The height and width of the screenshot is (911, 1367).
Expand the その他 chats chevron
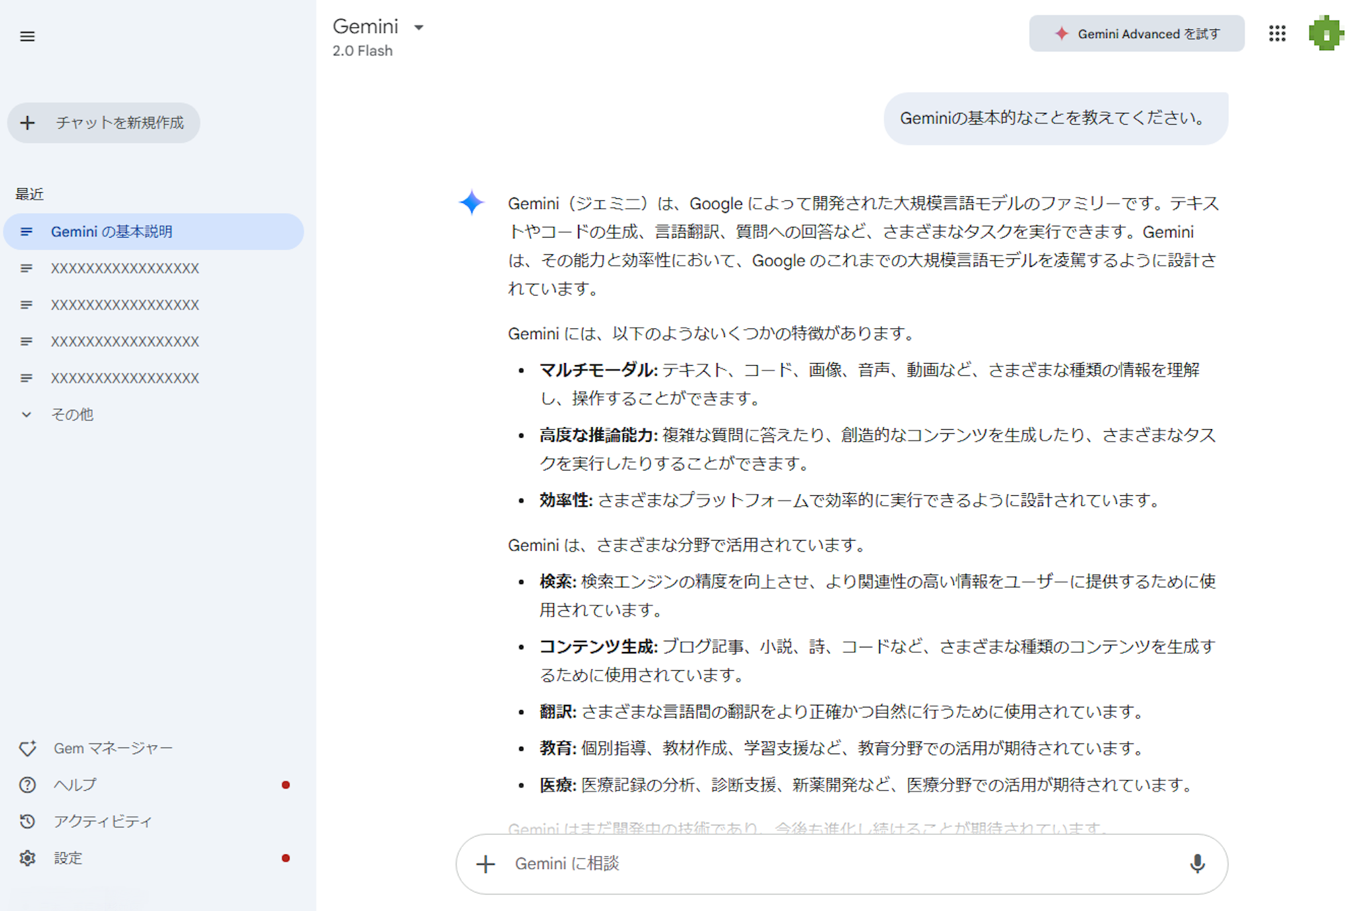pyautogui.click(x=27, y=414)
